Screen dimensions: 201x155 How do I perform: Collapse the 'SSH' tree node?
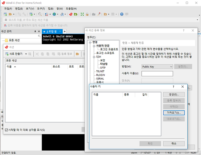[94, 57]
